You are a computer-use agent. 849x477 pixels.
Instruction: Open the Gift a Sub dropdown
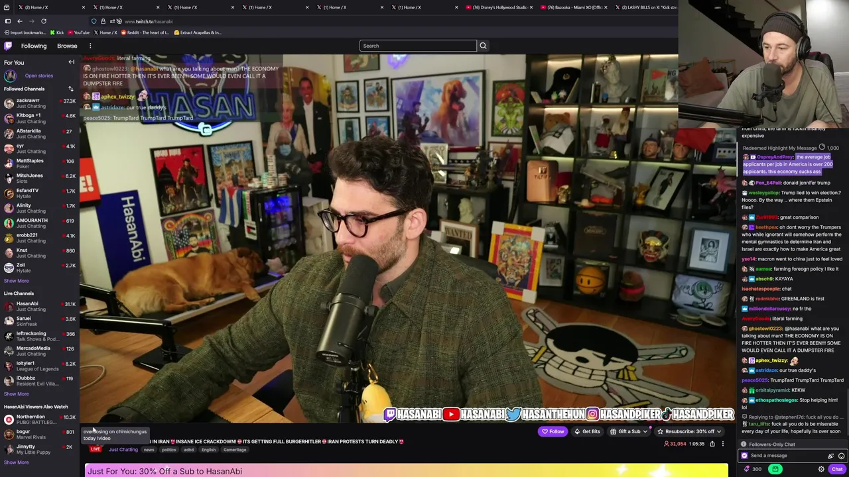point(629,431)
